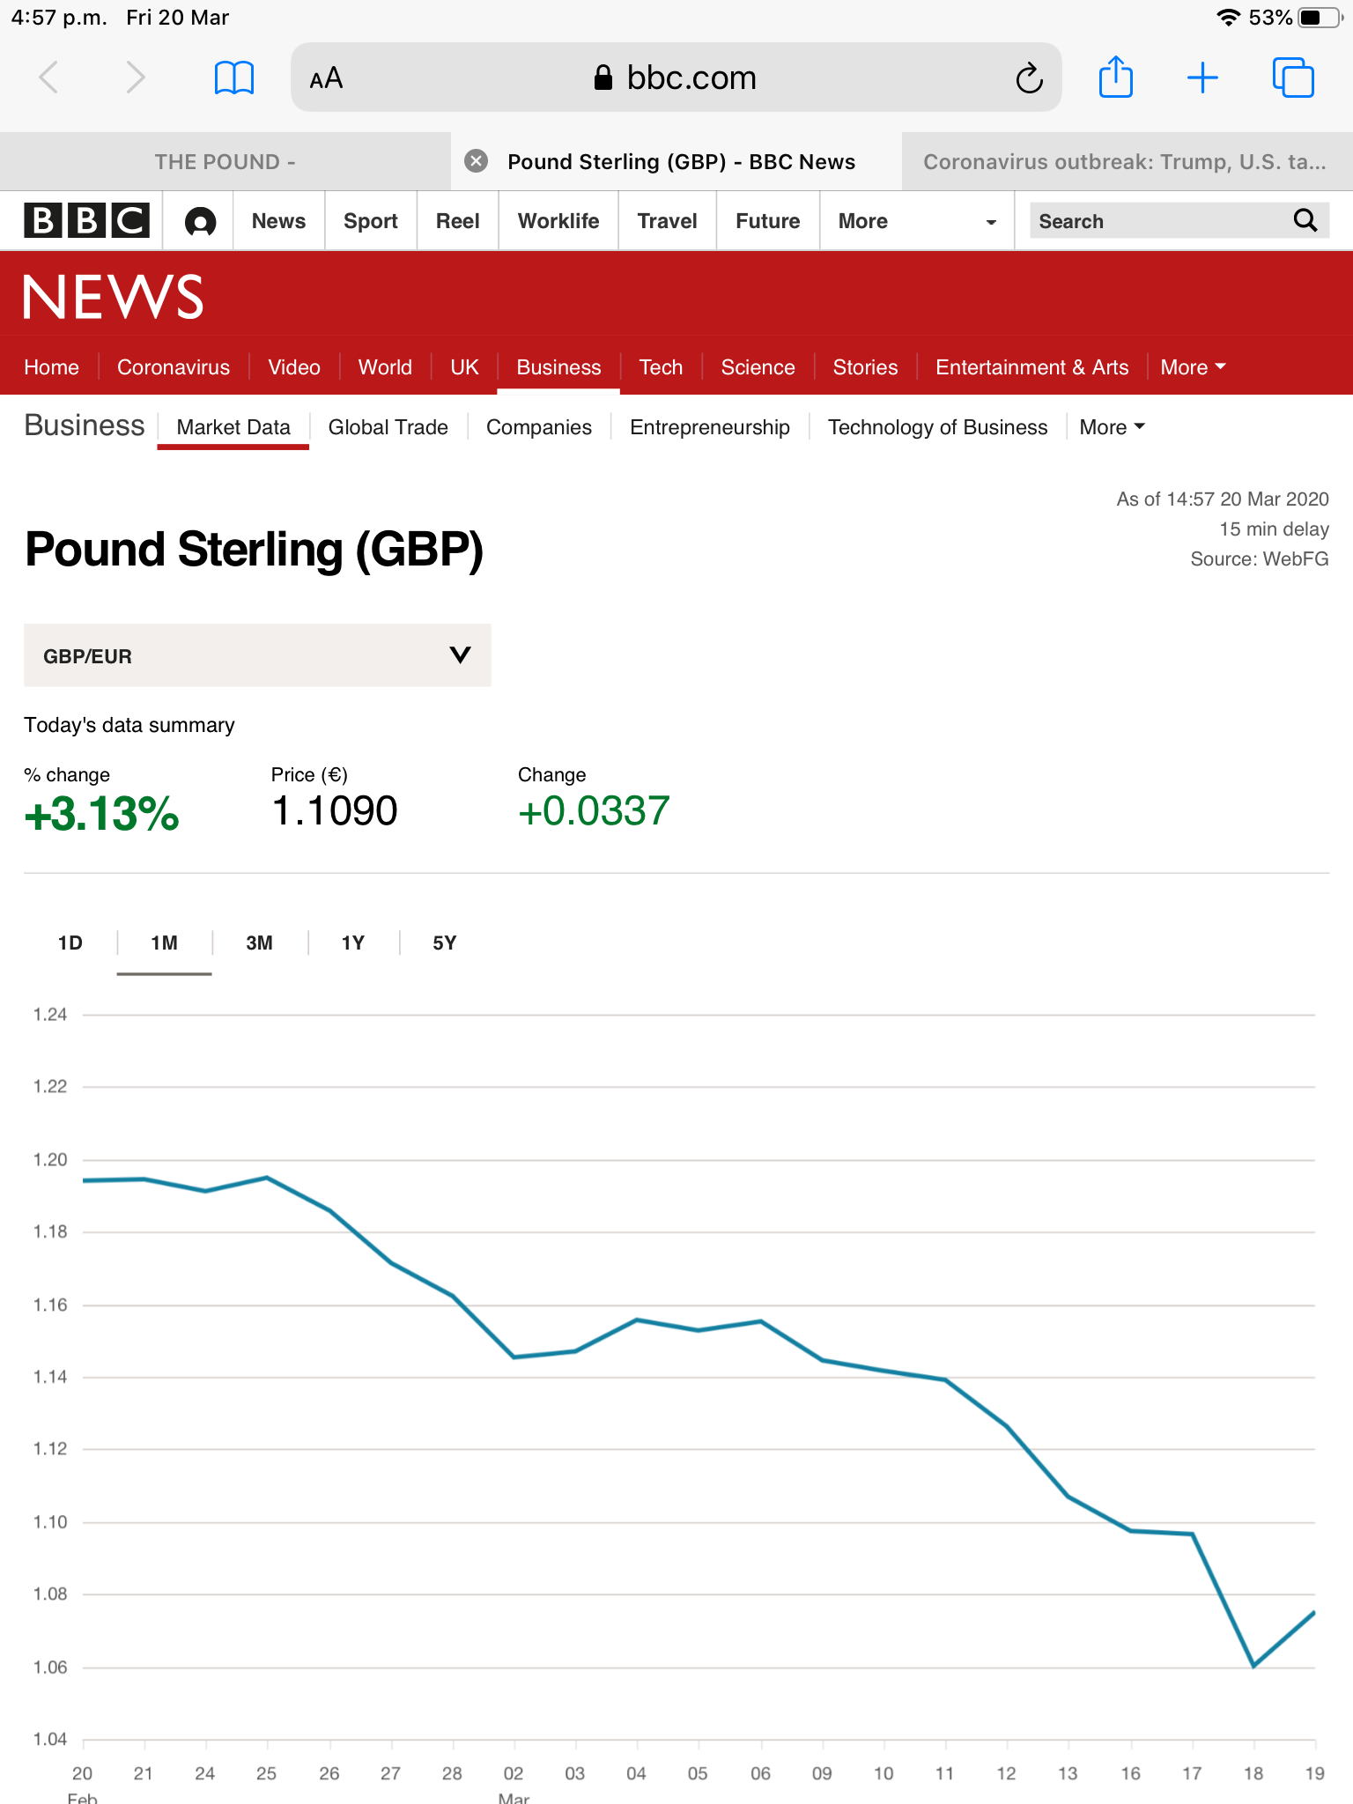The height and width of the screenshot is (1804, 1353).
Task: Expand the More menu in BBC top bar
Action: [916, 221]
